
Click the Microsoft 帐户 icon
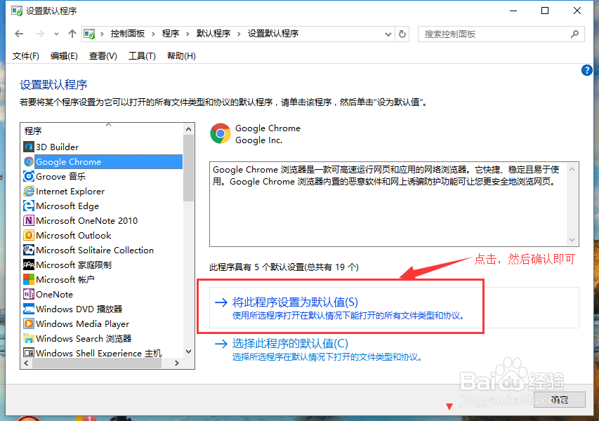click(x=29, y=279)
